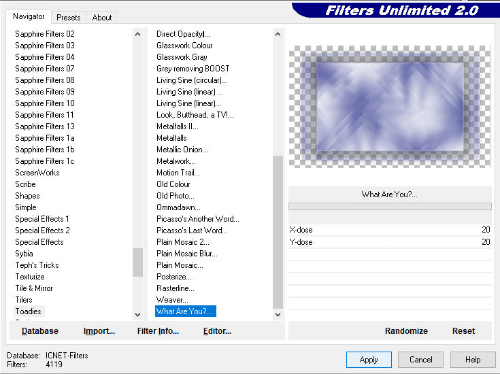Choose Special Effects 2 category

[42, 231]
